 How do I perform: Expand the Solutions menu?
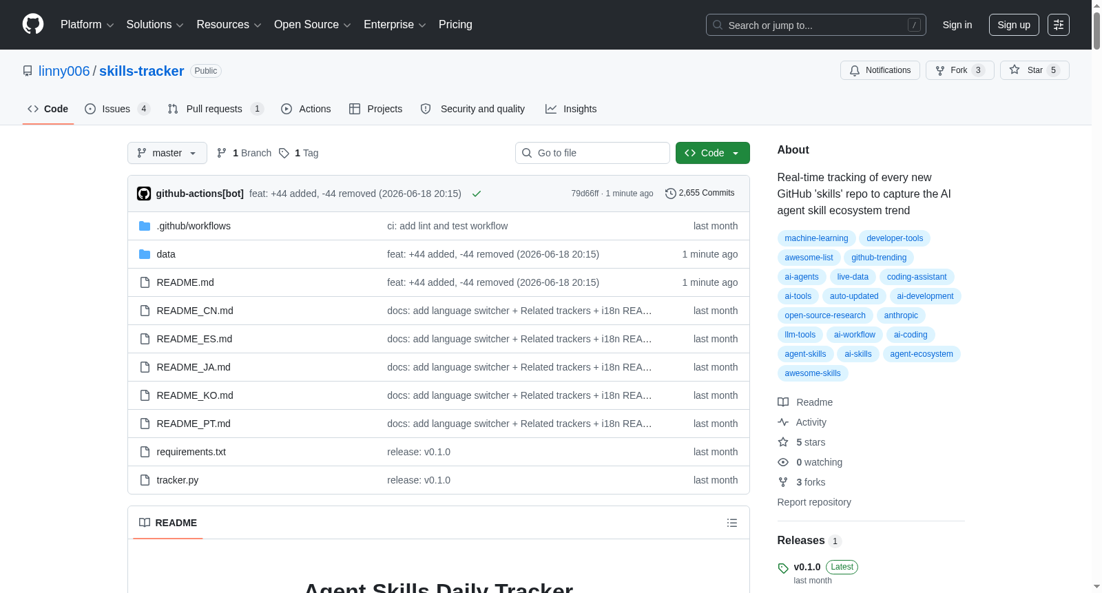point(155,25)
